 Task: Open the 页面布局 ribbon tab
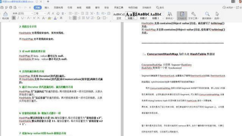pyautogui.click(x=58, y=8)
